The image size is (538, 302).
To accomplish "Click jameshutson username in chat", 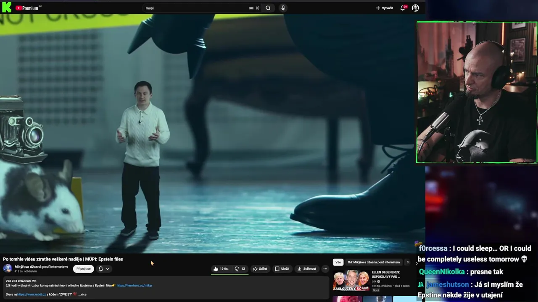I will pos(447,285).
